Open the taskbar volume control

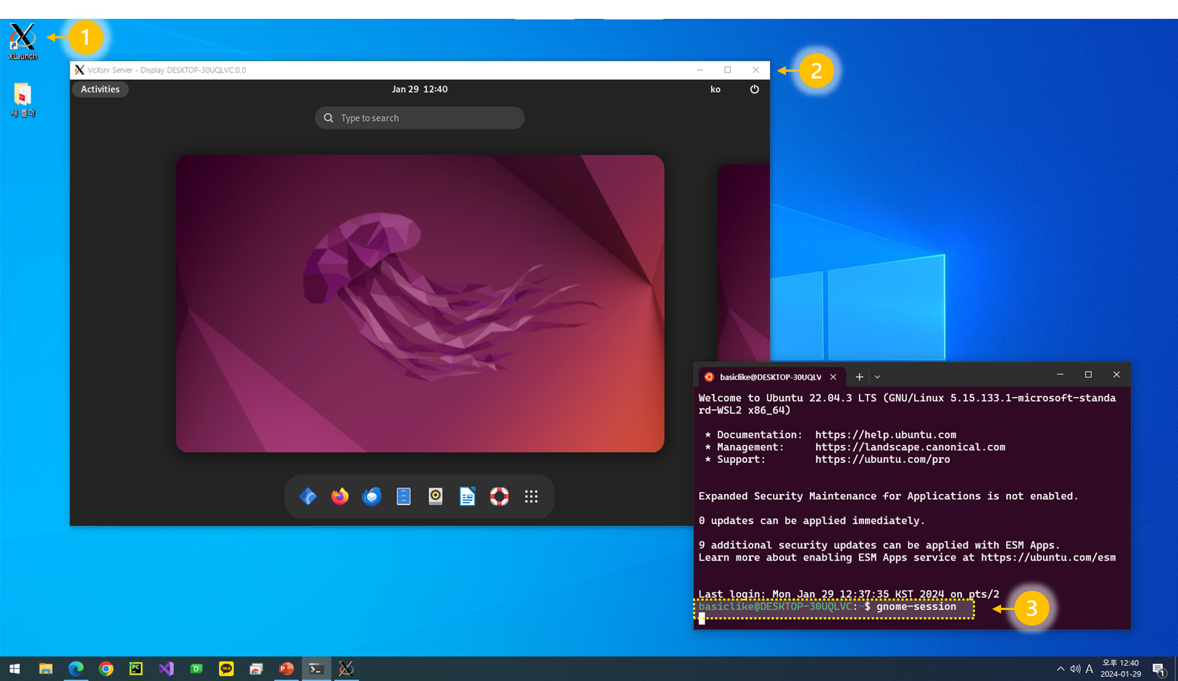click(1075, 669)
